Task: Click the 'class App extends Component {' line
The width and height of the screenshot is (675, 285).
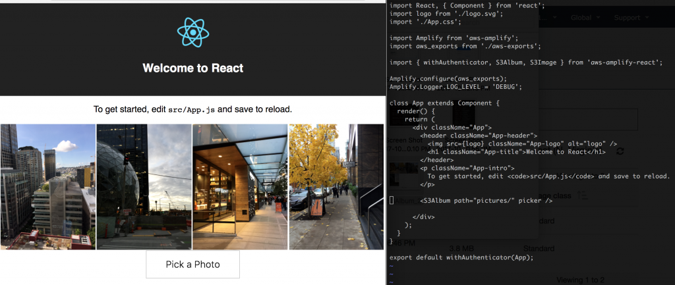Action: (x=444, y=103)
